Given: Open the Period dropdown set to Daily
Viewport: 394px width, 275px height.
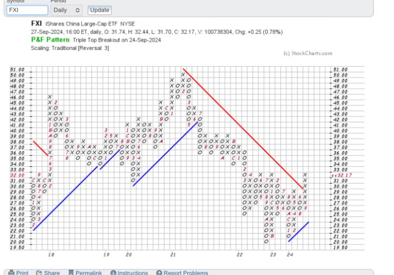Looking at the screenshot, I should click(x=66, y=10).
